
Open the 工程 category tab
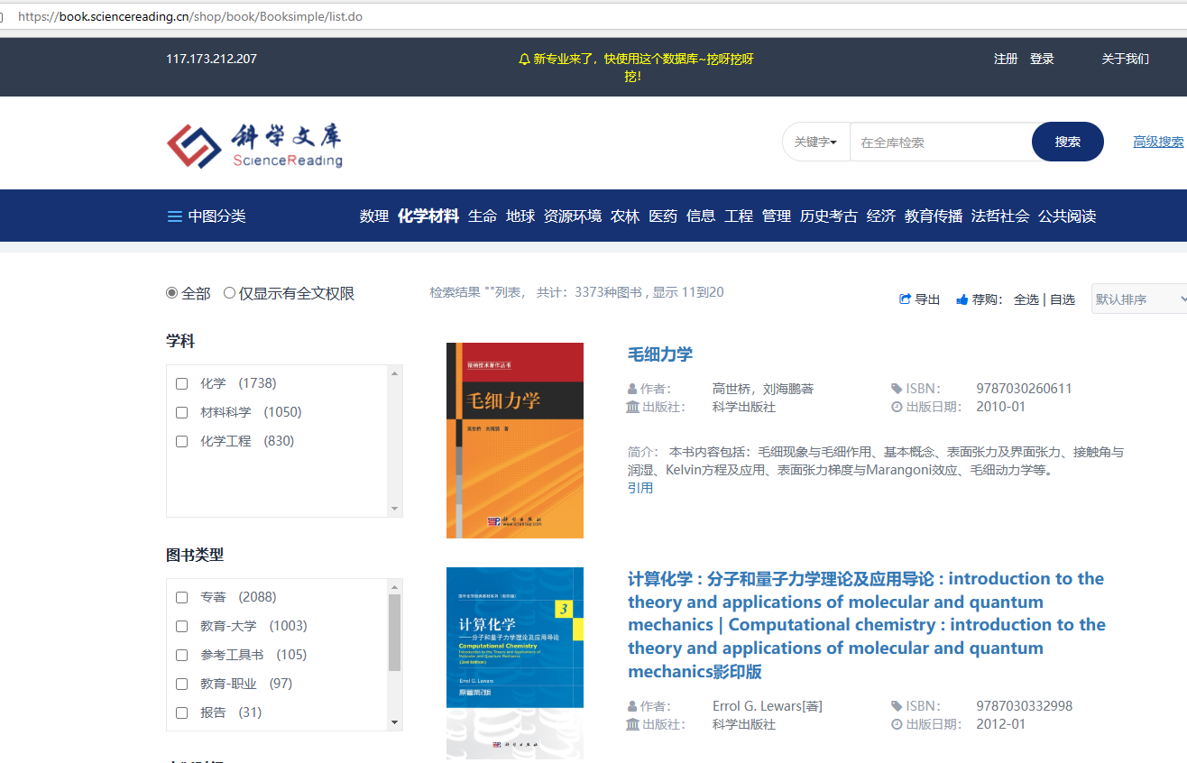(739, 216)
